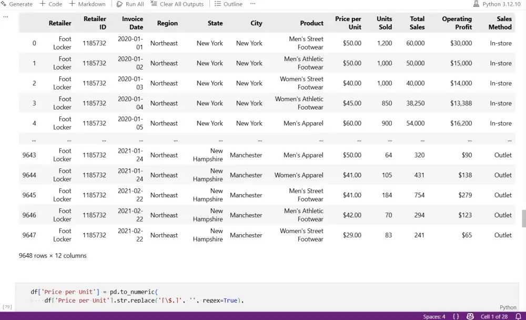Open the cell output ellipsis menu
Image resolution: width=526 pixels, height=320 pixels.
(x=6, y=16)
